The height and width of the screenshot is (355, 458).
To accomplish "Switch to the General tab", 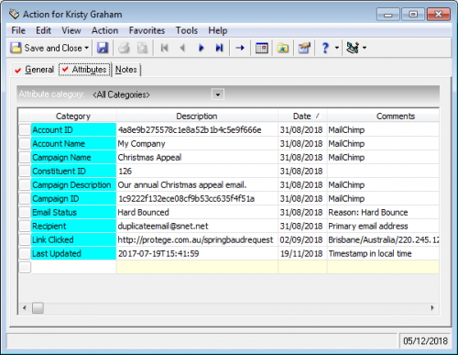I will (x=34, y=70).
